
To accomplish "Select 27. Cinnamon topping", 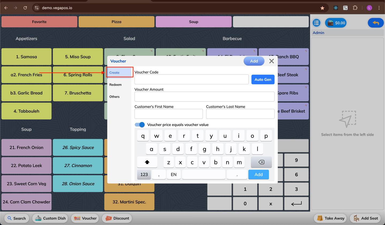I will click(78, 166).
